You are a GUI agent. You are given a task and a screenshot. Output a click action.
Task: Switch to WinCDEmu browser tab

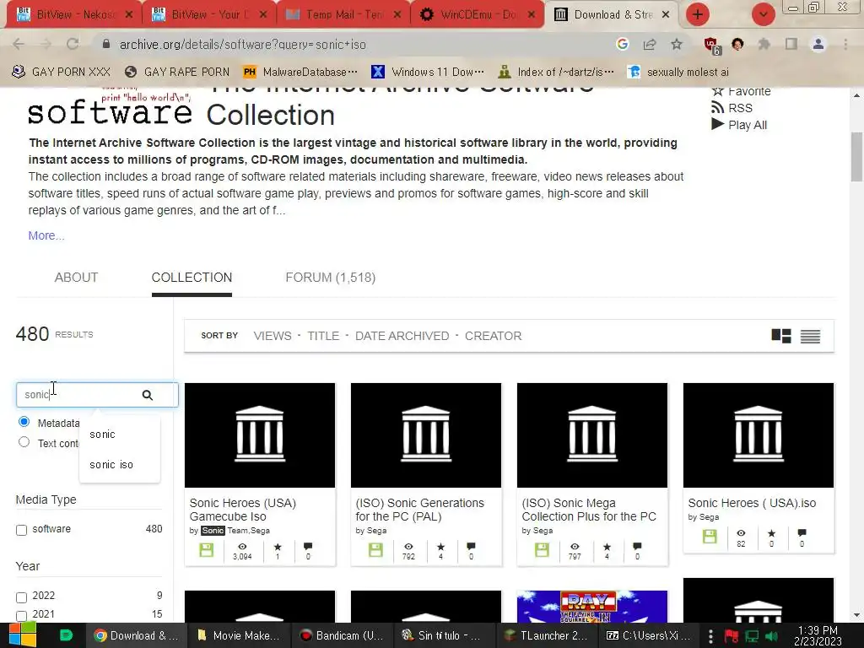[x=478, y=14]
